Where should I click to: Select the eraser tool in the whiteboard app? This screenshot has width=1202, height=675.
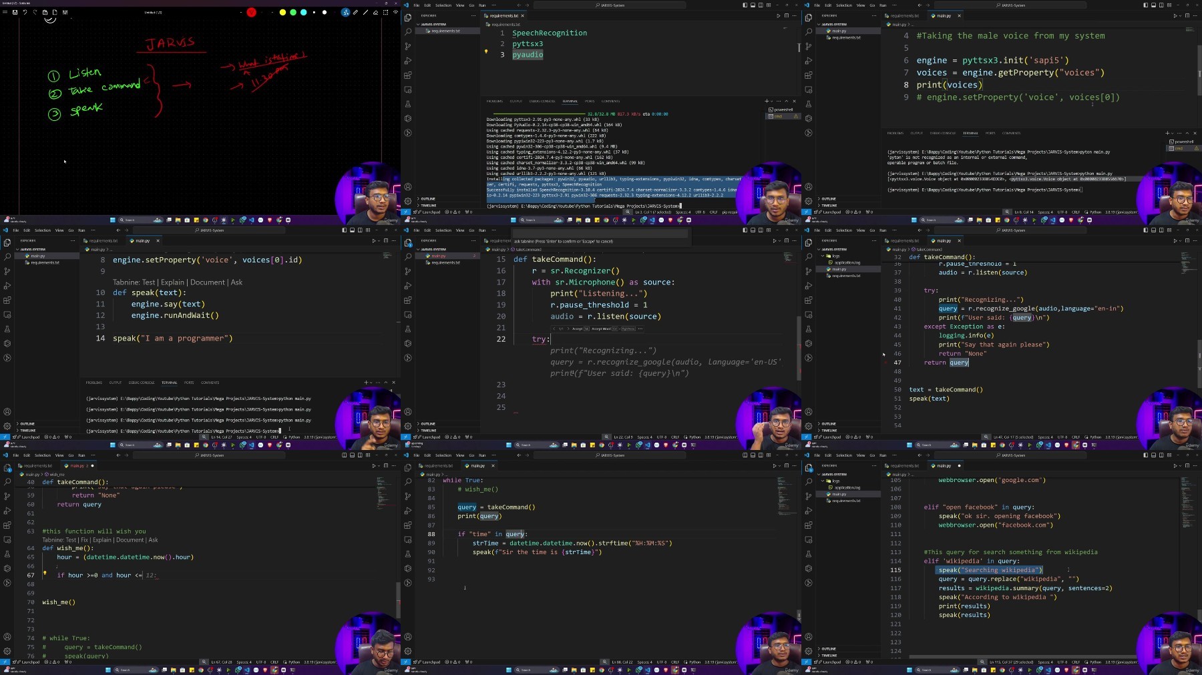point(375,12)
